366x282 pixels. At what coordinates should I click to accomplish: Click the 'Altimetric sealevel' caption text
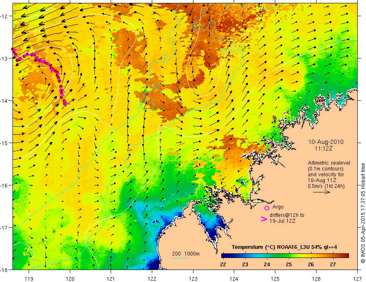coord(329,163)
